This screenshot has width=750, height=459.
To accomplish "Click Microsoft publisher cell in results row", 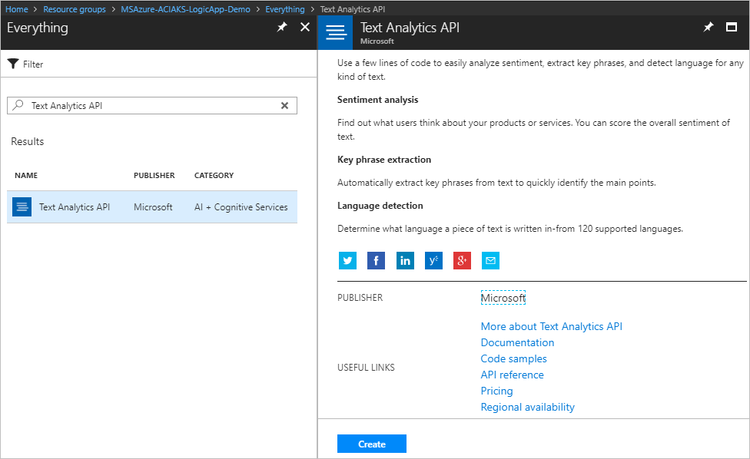I will (153, 206).
